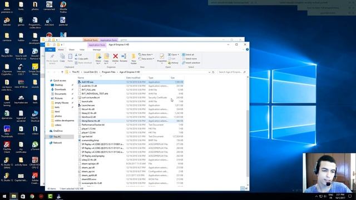Click the Copy path button
This screenshot has height=200, width=356.
pyautogui.click(x=82, y=59)
